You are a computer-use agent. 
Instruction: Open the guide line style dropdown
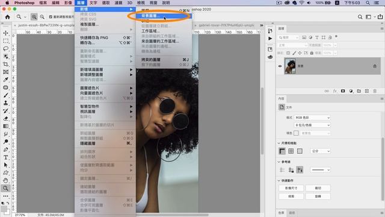(321, 170)
